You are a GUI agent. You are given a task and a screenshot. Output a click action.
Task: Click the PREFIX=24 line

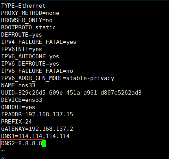click(x=16, y=122)
